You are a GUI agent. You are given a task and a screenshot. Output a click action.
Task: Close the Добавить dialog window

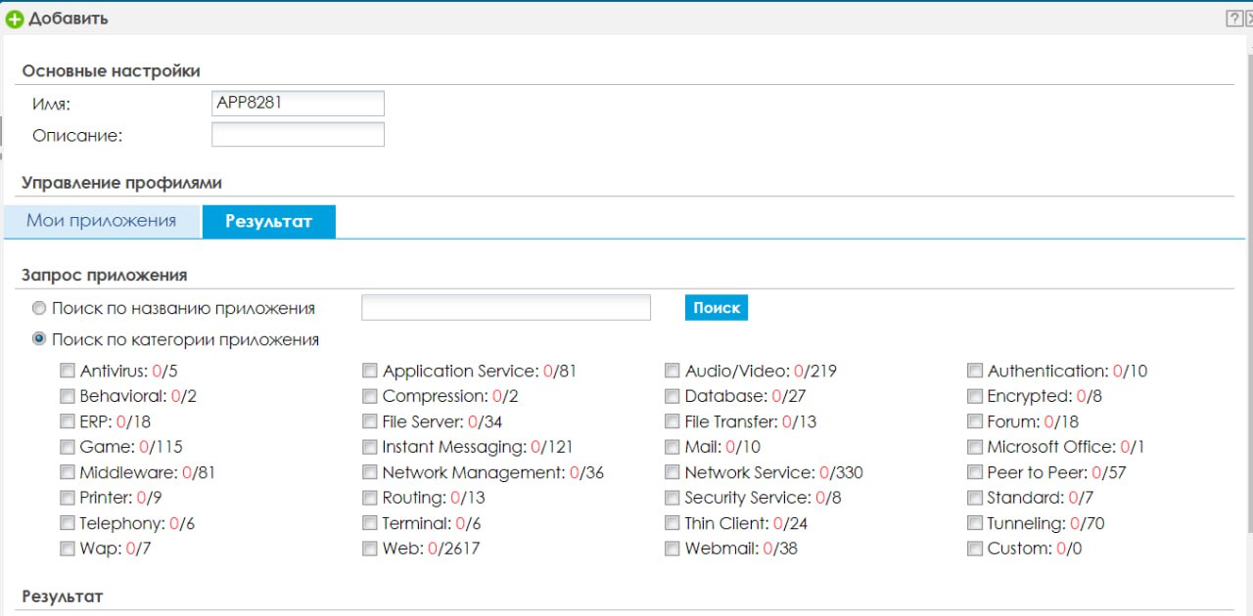(1249, 19)
